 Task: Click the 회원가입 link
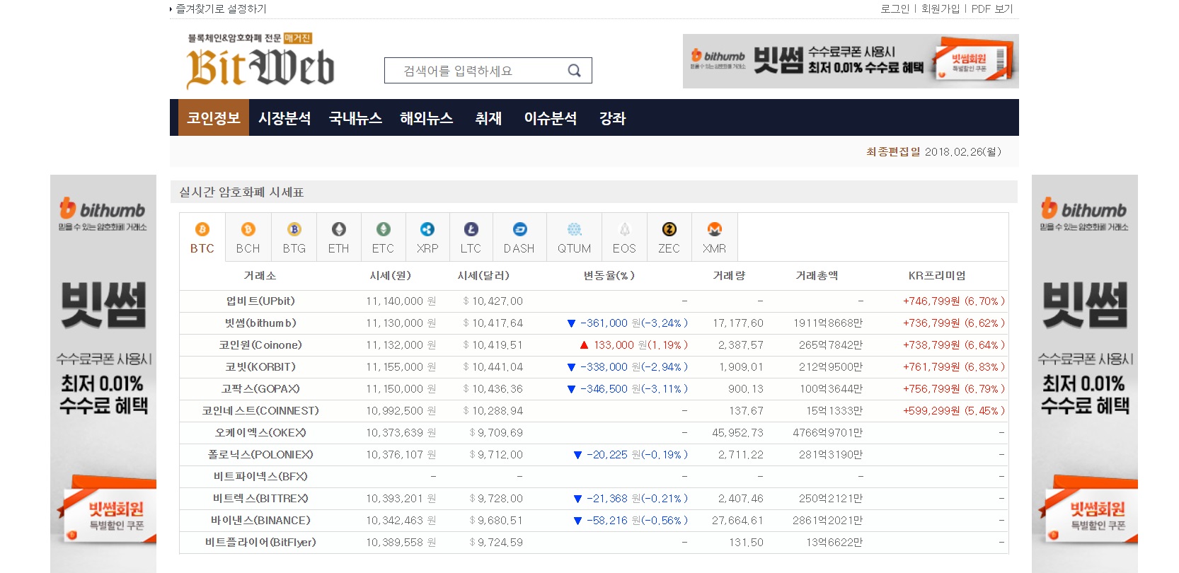pos(941,8)
